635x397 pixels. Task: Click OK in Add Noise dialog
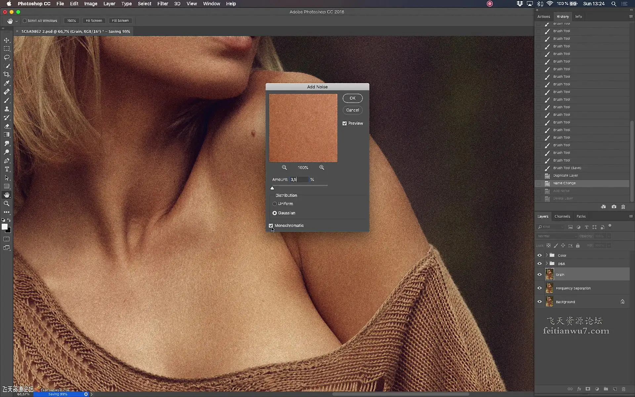353,98
